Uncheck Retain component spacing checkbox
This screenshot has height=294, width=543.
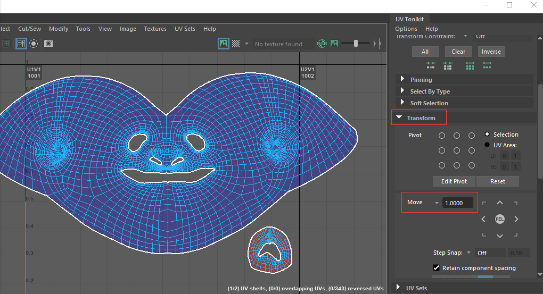[x=437, y=268]
